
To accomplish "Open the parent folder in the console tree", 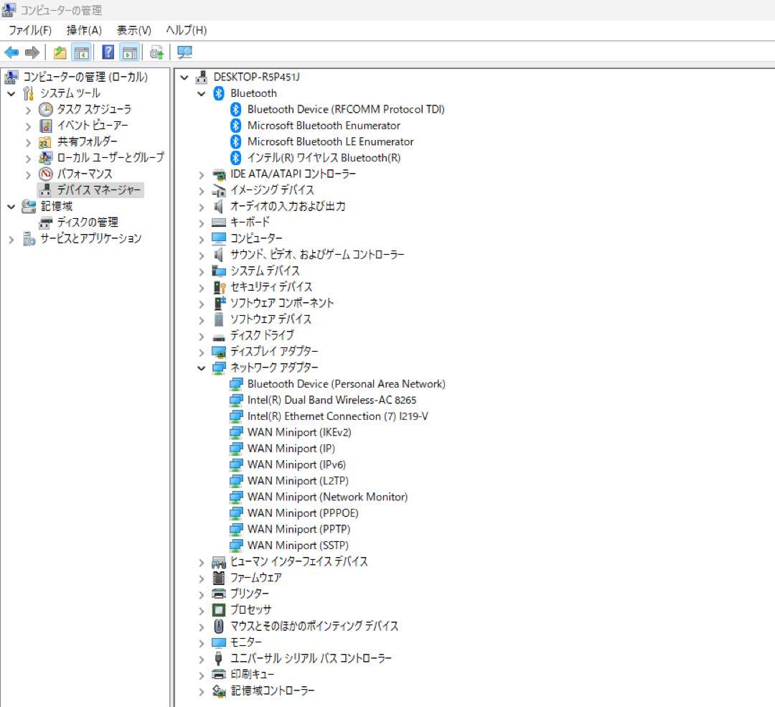I will pyautogui.click(x=59, y=52).
